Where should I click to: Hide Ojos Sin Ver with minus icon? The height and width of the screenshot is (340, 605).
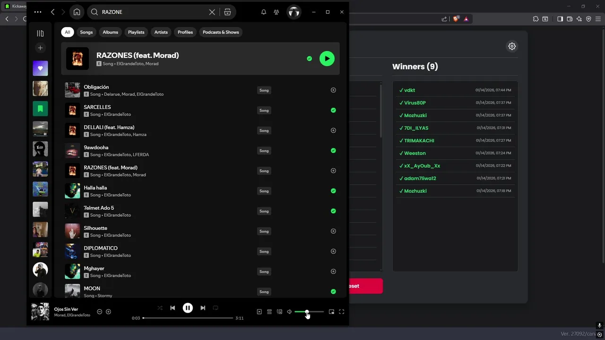pos(99,312)
